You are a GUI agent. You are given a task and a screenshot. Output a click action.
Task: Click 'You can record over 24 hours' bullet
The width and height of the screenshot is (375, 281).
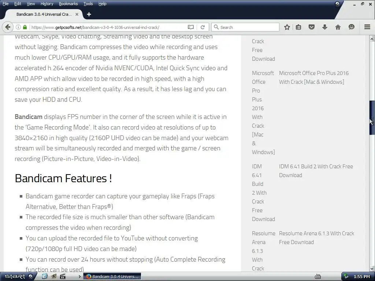pyautogui.click(x=125, y=264)
